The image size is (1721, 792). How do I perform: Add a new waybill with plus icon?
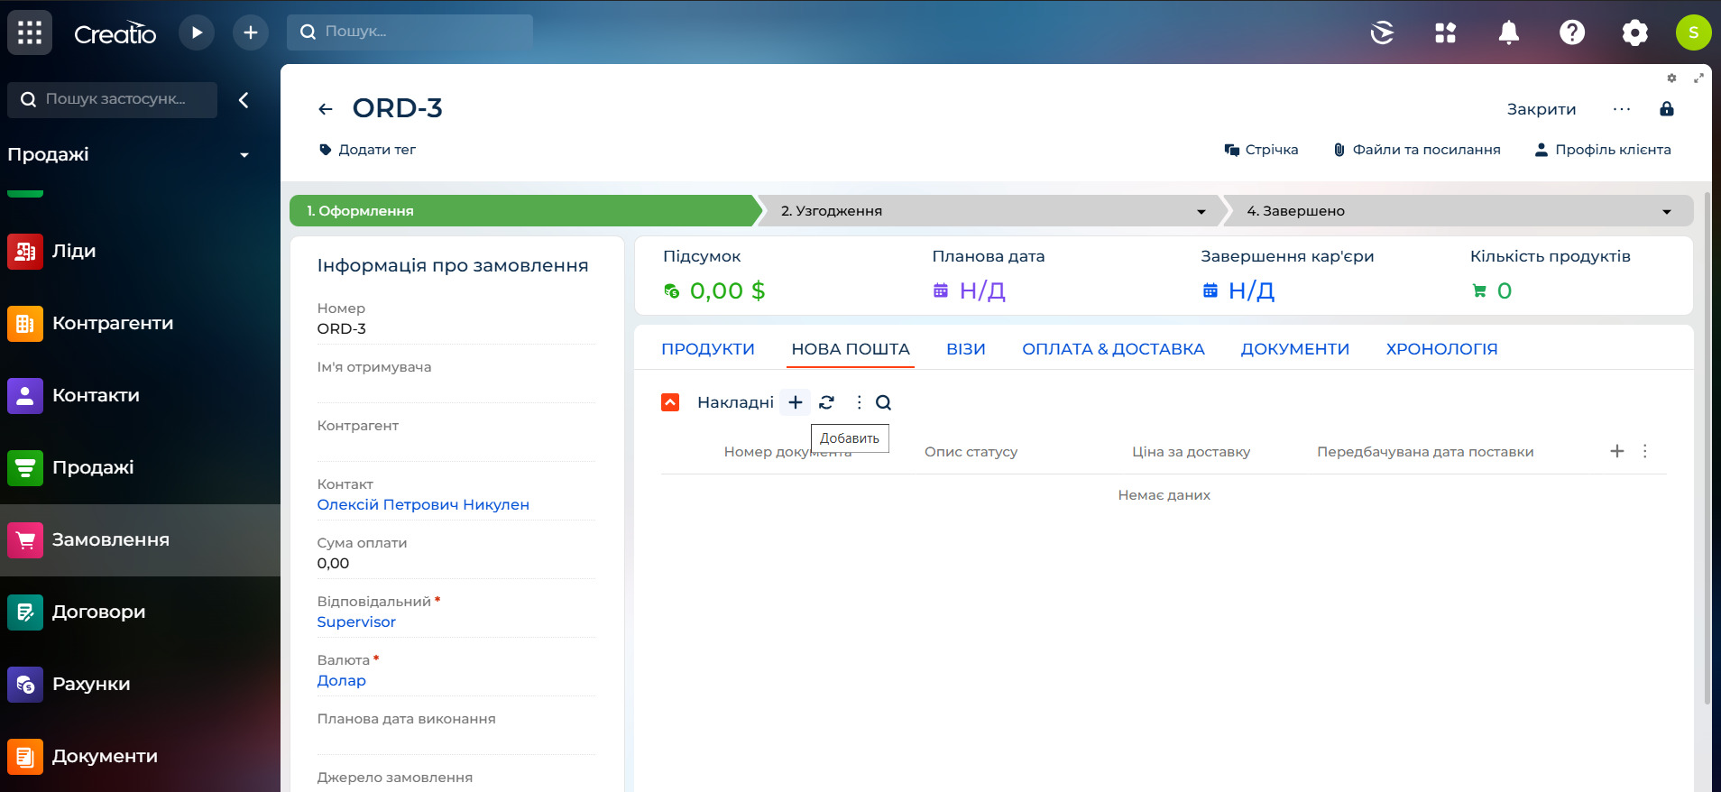(795, 402)
